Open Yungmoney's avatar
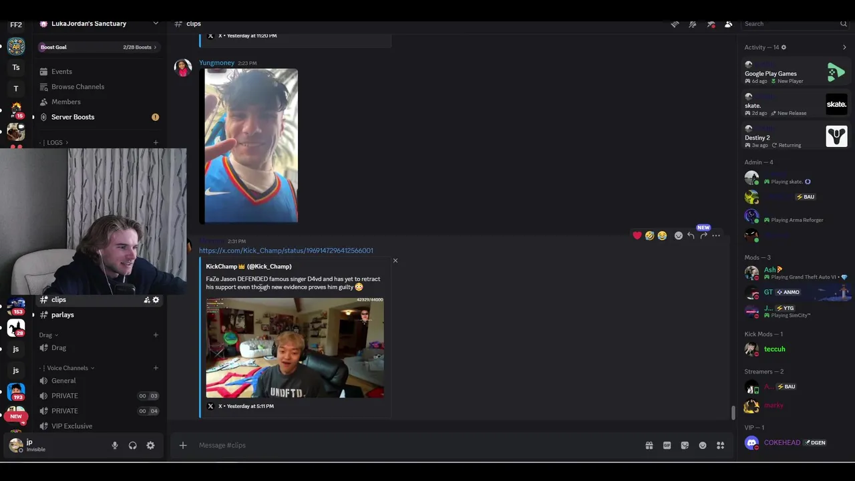This screenshot has height=481, width=855. pos(183,68)
